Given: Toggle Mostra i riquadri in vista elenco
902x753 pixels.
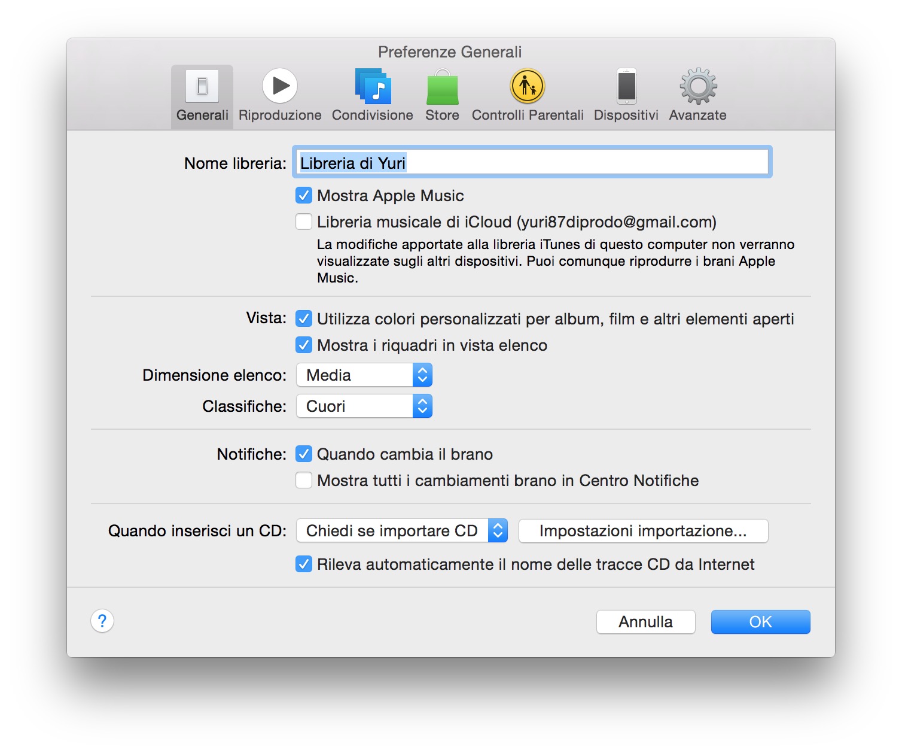Looking at the screenshot, I should pos(304,345).
